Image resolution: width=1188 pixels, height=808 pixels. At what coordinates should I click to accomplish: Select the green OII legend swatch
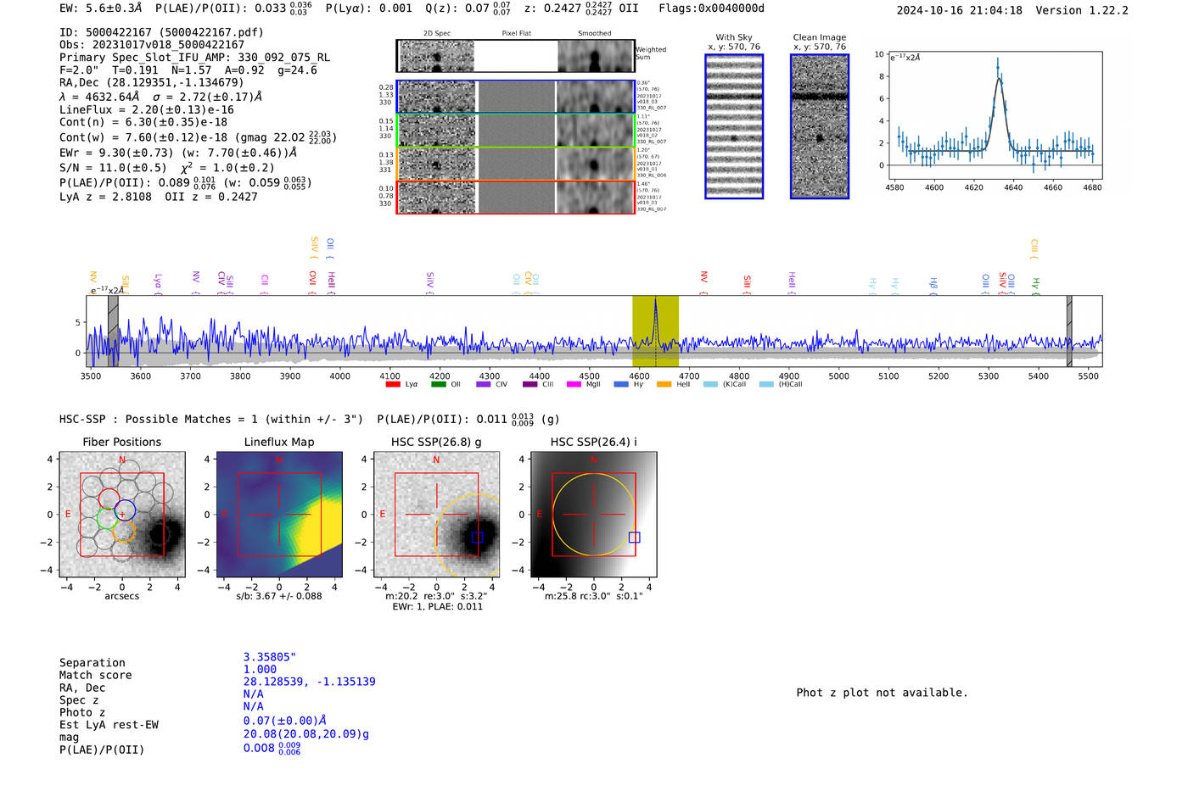438,385
